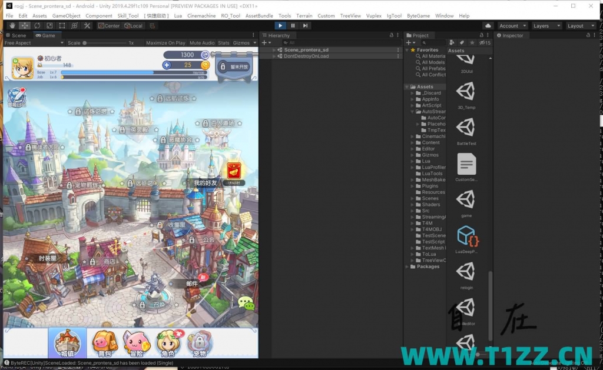The width and height of the screenshot is (603, 370).
Task: Select the BattleTest scene asset
Action: [466, 131]
